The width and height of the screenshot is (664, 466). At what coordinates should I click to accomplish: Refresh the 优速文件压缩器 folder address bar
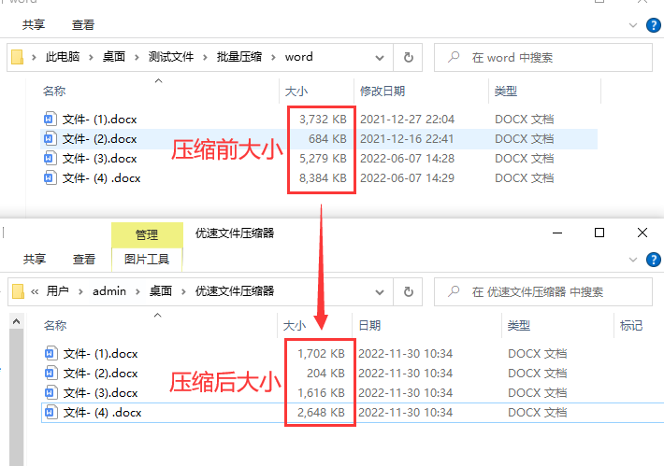click(x=409, y=291)
